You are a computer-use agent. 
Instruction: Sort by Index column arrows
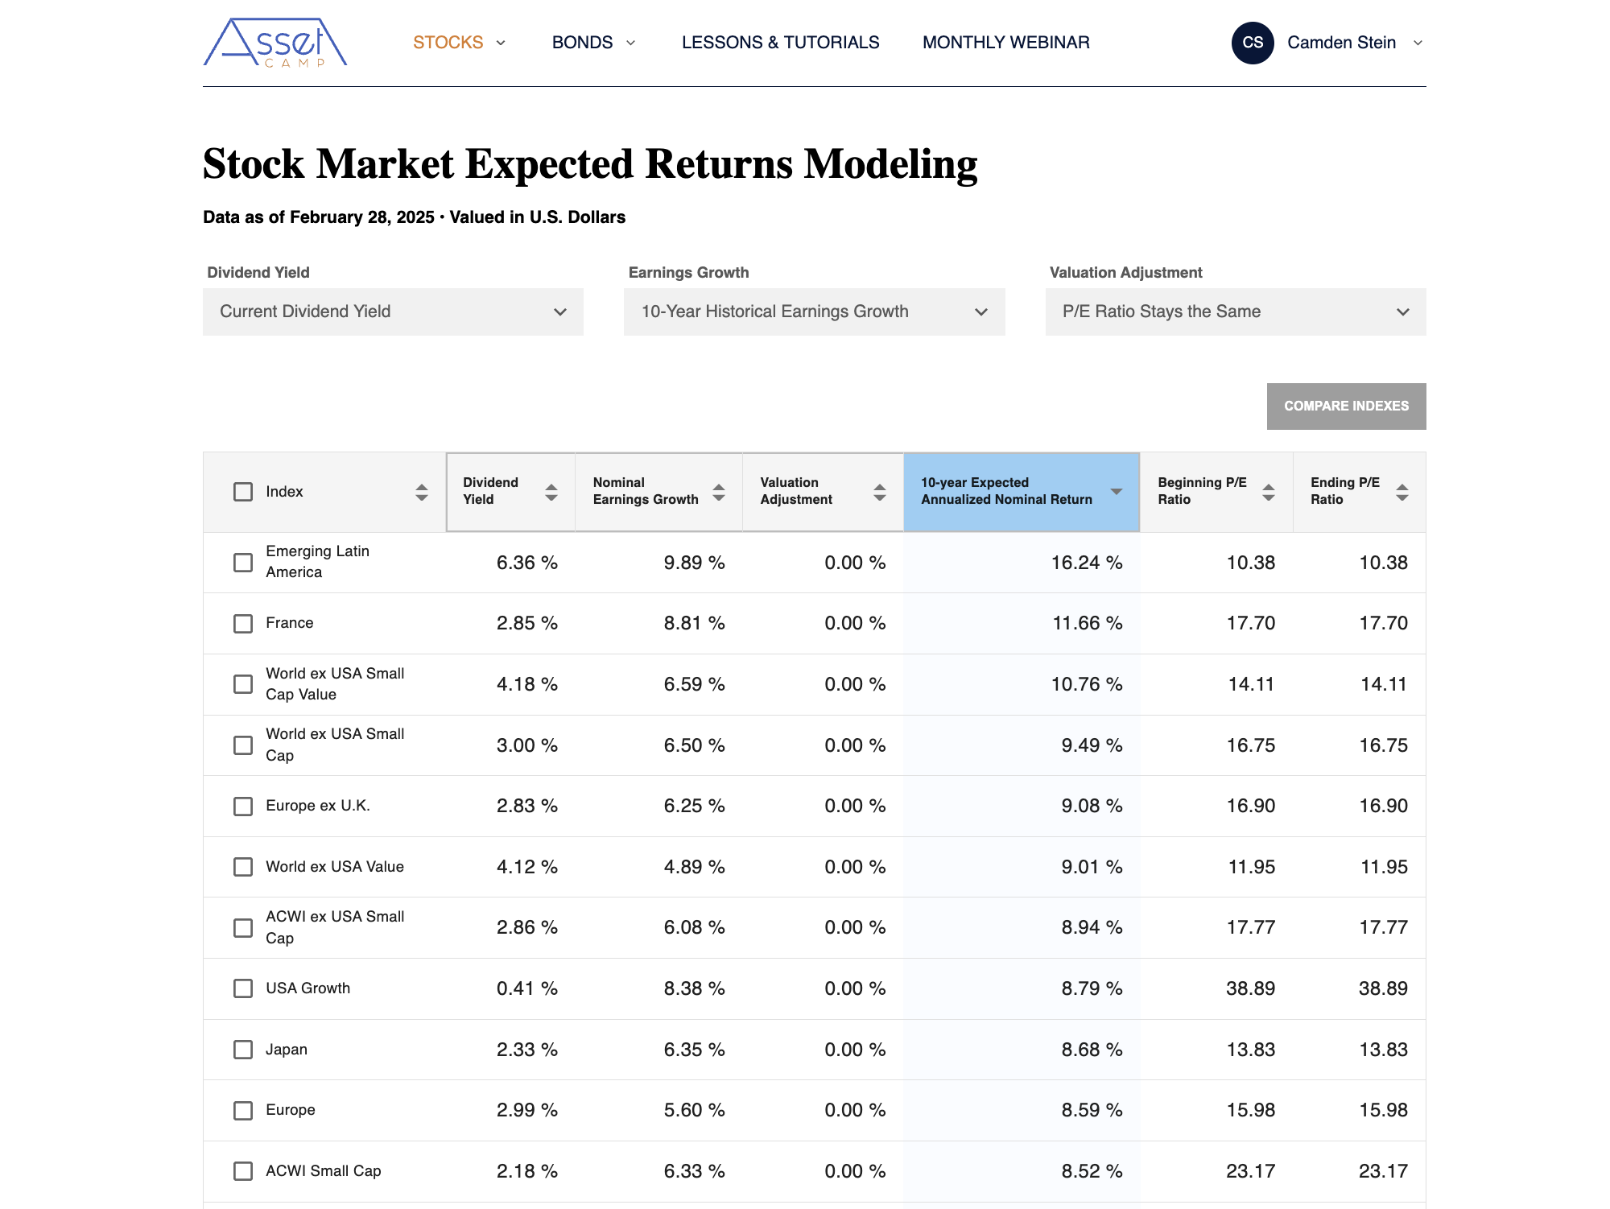pos(422,492)
